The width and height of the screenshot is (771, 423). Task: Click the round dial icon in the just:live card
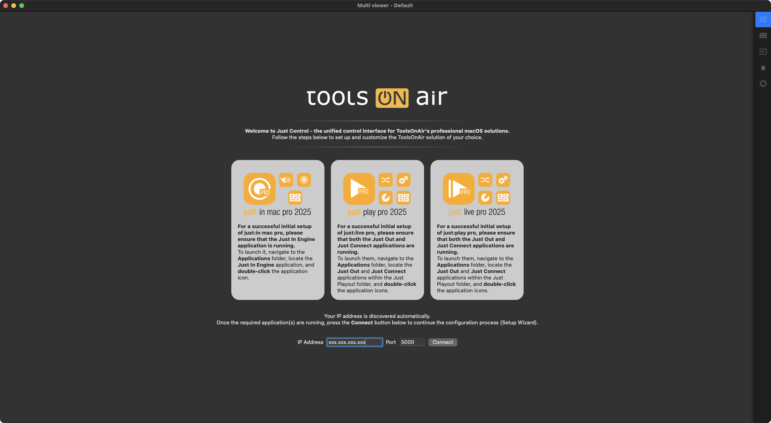click(x=485, y=198)
